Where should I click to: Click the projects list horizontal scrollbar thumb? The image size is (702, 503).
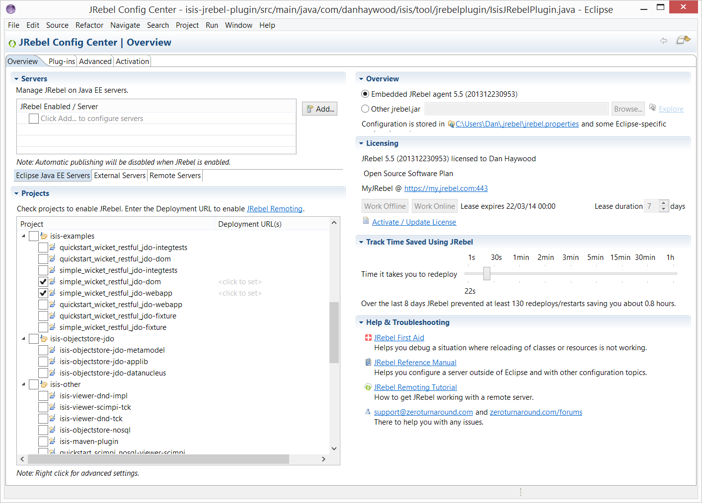pos(158,459)
